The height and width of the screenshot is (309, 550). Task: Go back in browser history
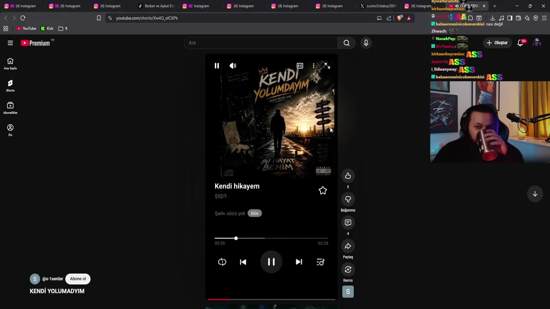click(x=6, y=18)
